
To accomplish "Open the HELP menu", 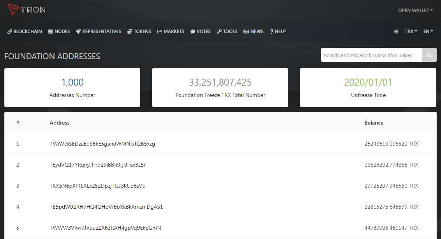I will 278,32.
